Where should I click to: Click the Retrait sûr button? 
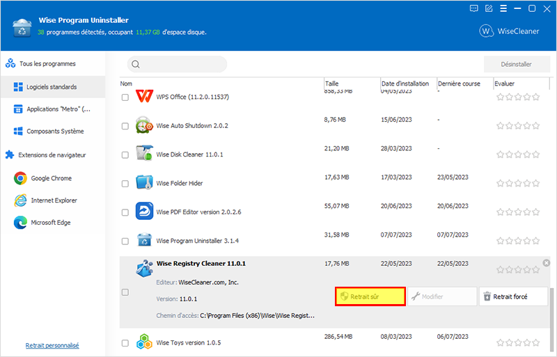click(x=370, y=296)
